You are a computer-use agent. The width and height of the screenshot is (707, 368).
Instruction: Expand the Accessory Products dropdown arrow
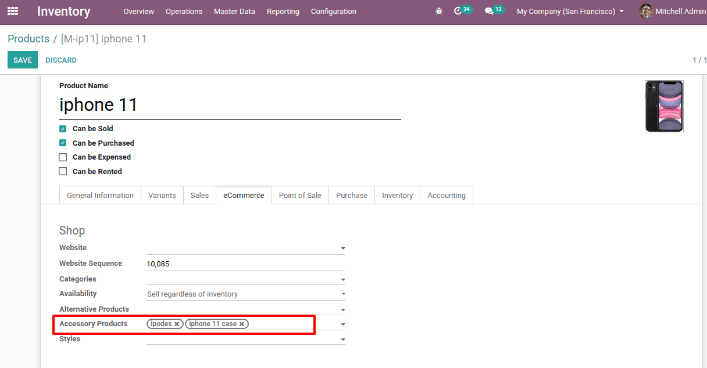click(342, 324)
